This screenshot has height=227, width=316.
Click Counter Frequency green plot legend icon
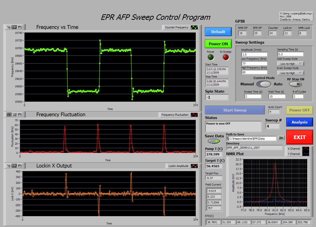pyautogui.click(x=194, y=27)
